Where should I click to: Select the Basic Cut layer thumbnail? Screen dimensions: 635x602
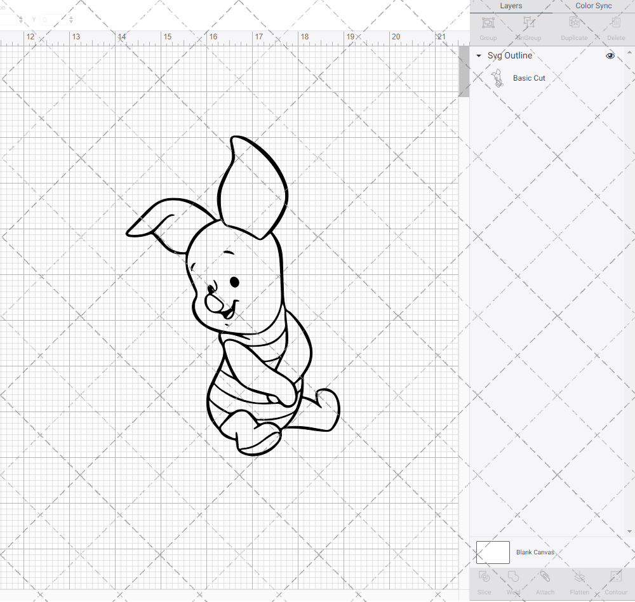click(x=498, y=78)
